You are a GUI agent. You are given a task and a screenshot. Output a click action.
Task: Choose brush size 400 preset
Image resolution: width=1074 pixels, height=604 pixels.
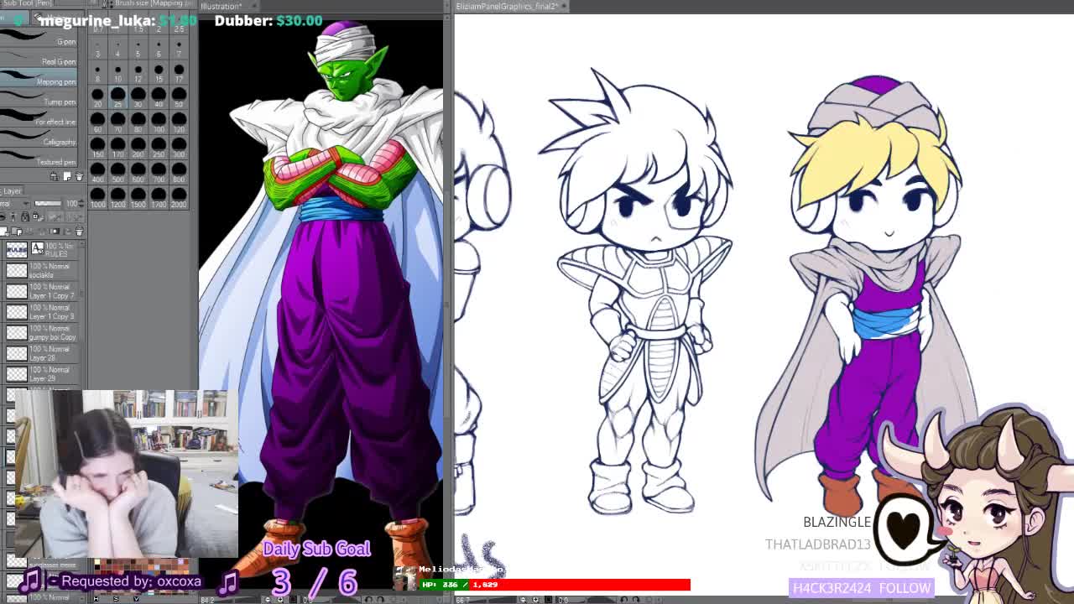point(97,173)
